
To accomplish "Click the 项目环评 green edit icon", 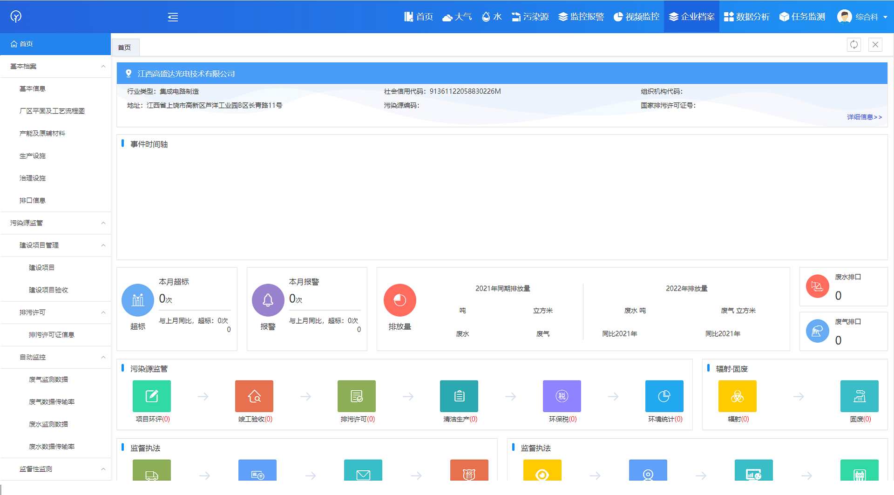I will [151, 396].
